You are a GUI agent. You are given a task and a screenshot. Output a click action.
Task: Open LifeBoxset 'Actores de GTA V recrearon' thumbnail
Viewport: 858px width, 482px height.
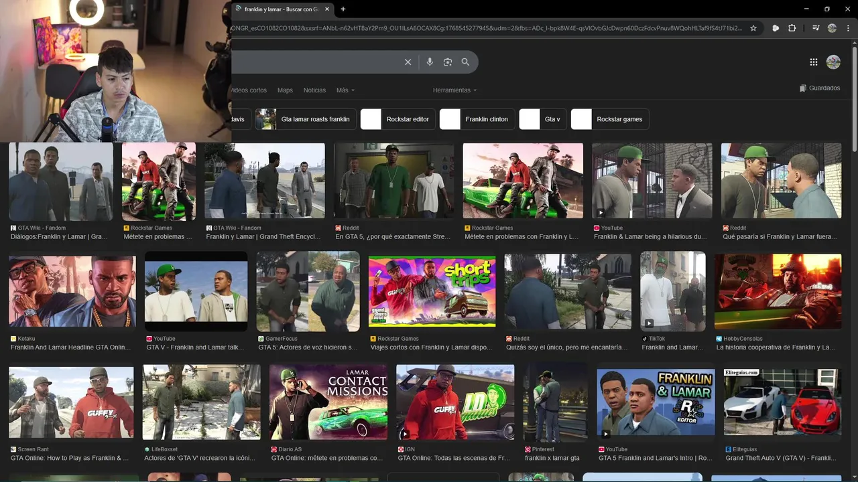pos(202,402)
